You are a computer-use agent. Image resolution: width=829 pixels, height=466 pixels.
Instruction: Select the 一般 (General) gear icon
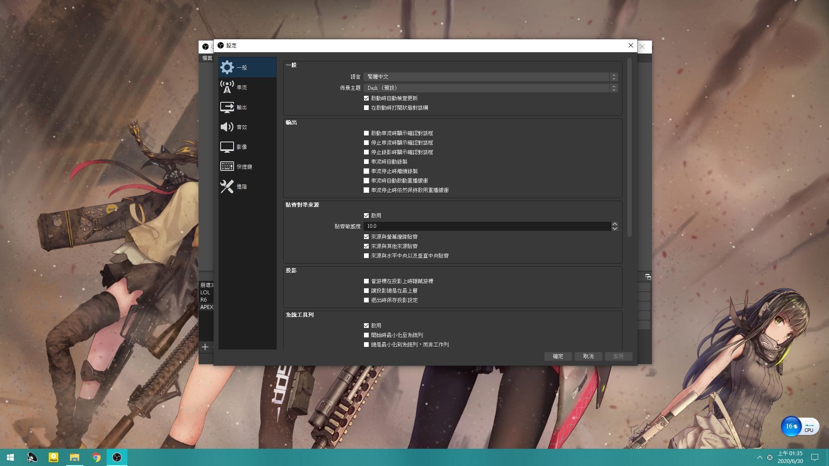[x=227, y=67]
